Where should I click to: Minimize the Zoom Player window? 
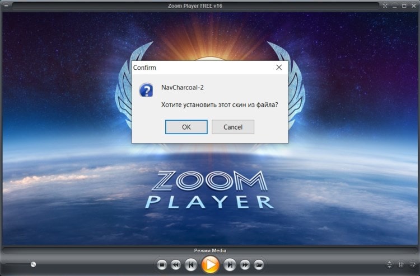tap(395, 6)
